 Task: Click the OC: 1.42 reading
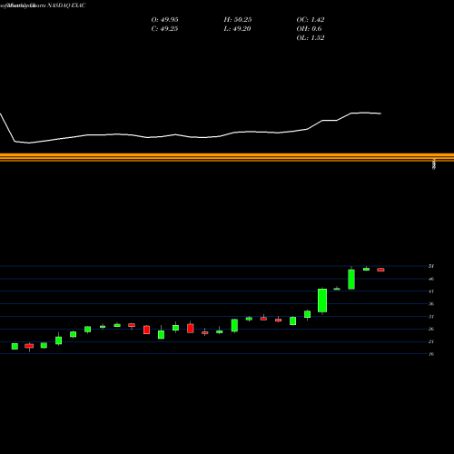click(x=311, y=20)
